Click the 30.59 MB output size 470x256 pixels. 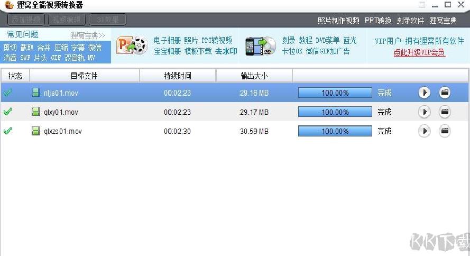point(254,131)
